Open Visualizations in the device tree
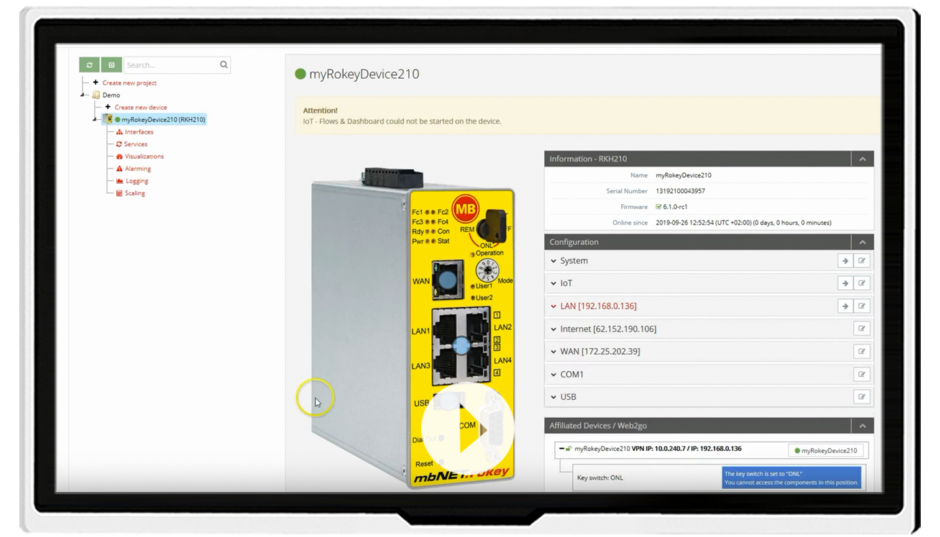Viewport: 940px width, 537px height. click(144, 156)
